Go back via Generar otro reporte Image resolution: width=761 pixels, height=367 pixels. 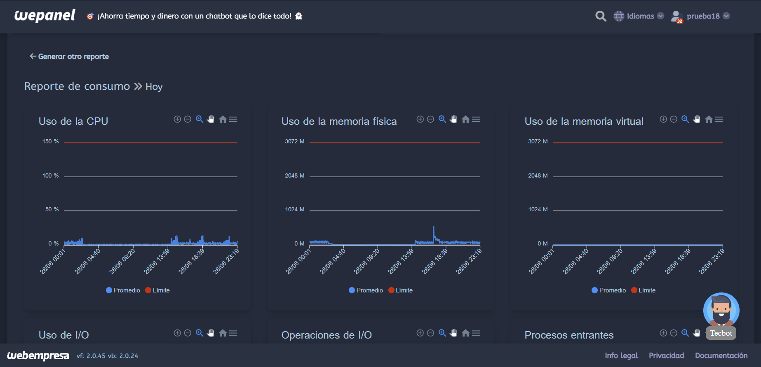(x=69, y=56)
